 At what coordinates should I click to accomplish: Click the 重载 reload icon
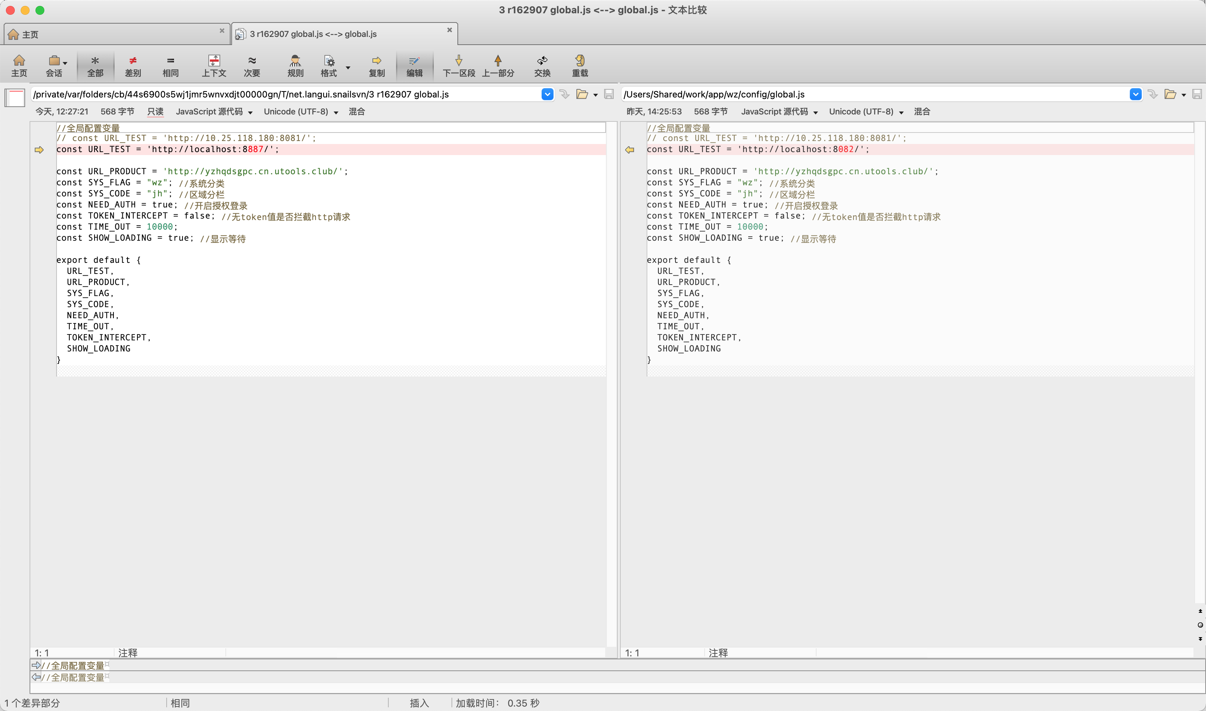pyautogui.click(x=579, y=61)
